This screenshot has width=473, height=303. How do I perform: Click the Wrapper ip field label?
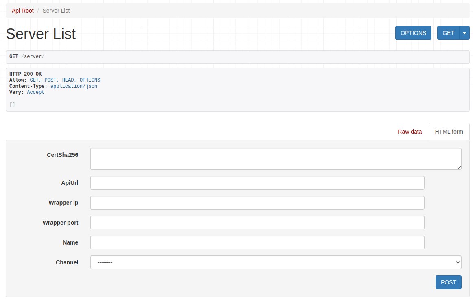point(64,203)
